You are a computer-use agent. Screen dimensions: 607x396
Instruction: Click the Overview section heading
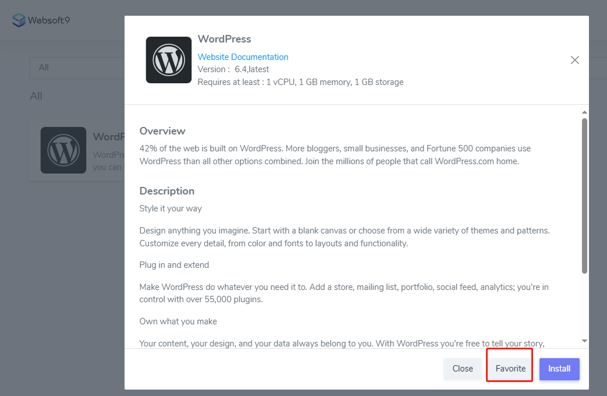(x=162, y=131)
